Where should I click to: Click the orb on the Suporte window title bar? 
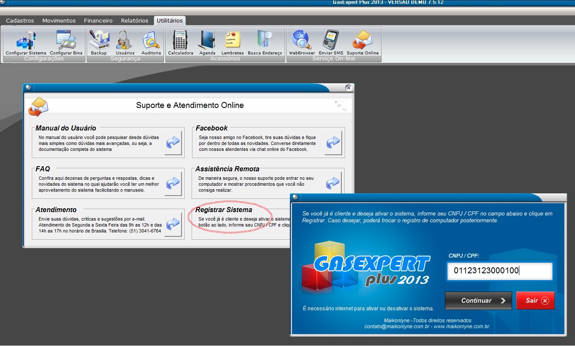click(x=28, y=87)
